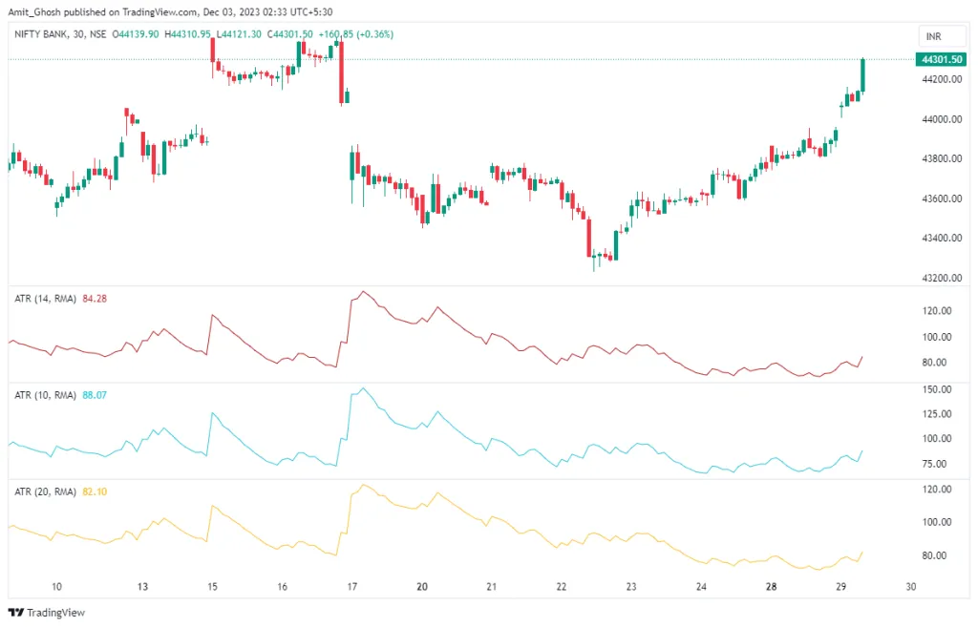Viewport: 978px width, 627px height.
Task: Click the TradingView logo icon
Action: pos(16,613)
